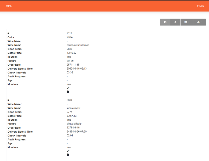
Task: Open the columns list dropdown
Action: [187, 22]
